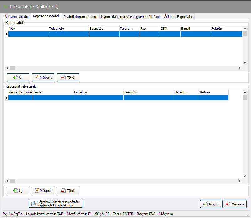Click the Téma cell in first row
Image resolution: width=251 pixels, height=218 pixels.
[x=53, y=98]
